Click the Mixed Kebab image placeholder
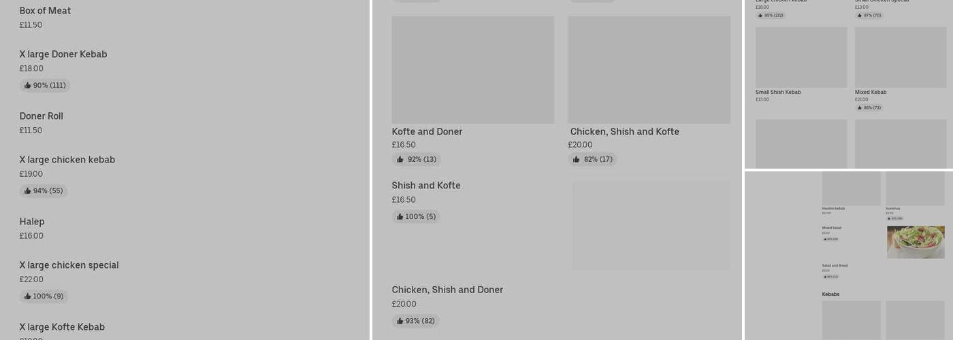The height and width of the screenshot is (340, 953). pos(900,57)
